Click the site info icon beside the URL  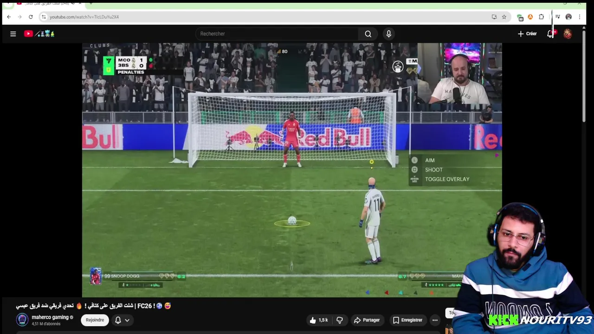click(x=44, y=17)
